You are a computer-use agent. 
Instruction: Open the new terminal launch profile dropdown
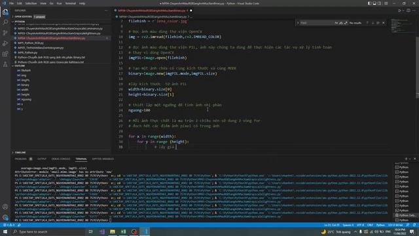(x=410, y=159)
